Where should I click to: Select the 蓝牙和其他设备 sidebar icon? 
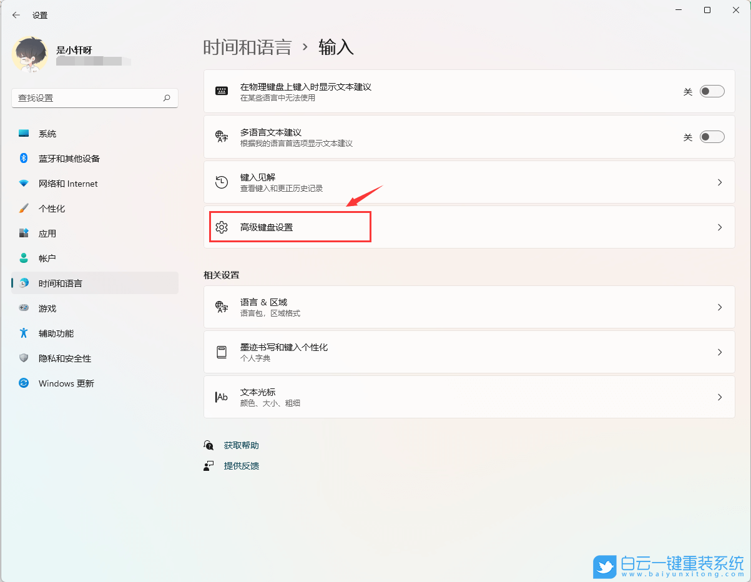tap(24, 158)
